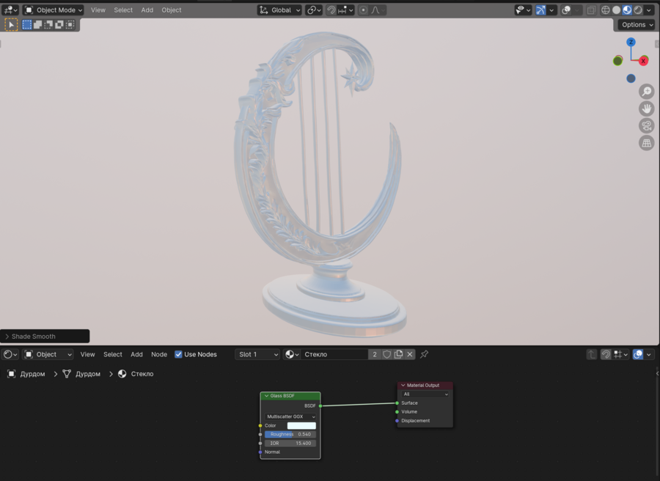Screen dimensions: 660x481
Task: Click the fake user shield icon
Action: (387, 354)
